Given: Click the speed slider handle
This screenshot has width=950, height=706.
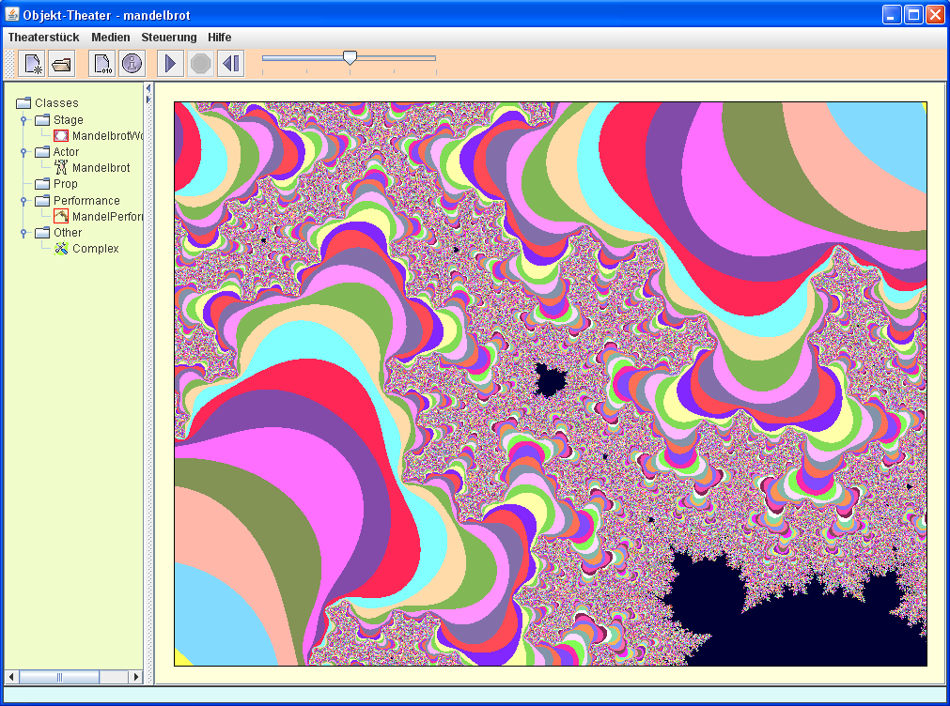Looking at the screenshot, I should point(350,57).
